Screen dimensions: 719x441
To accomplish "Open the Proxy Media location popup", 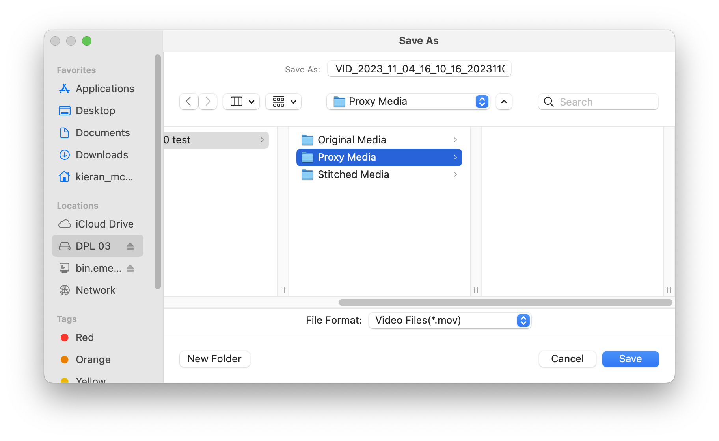I will (408, 102).
